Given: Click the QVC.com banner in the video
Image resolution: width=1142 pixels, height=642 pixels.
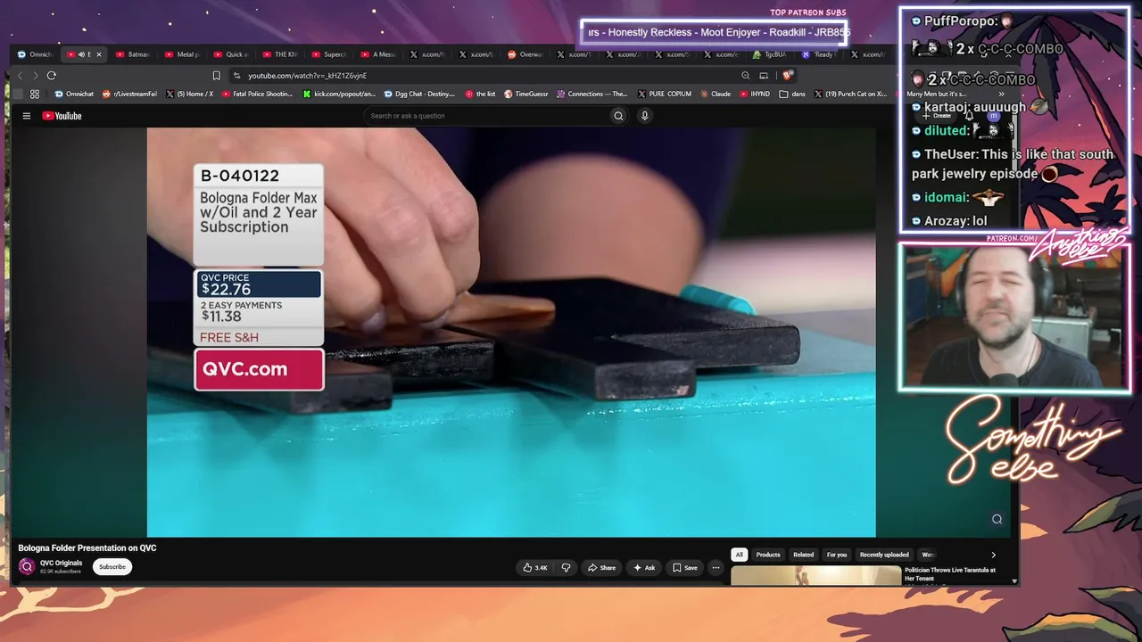Looking at the screenshot, I should click(x=259, y=369).
